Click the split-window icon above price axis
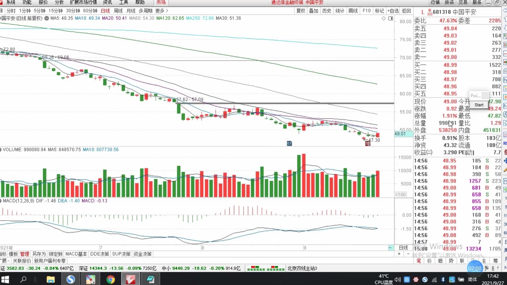Image resolution: width=507 pixels, height=285 pixels. pyautogui.click(x=391, y=19)
